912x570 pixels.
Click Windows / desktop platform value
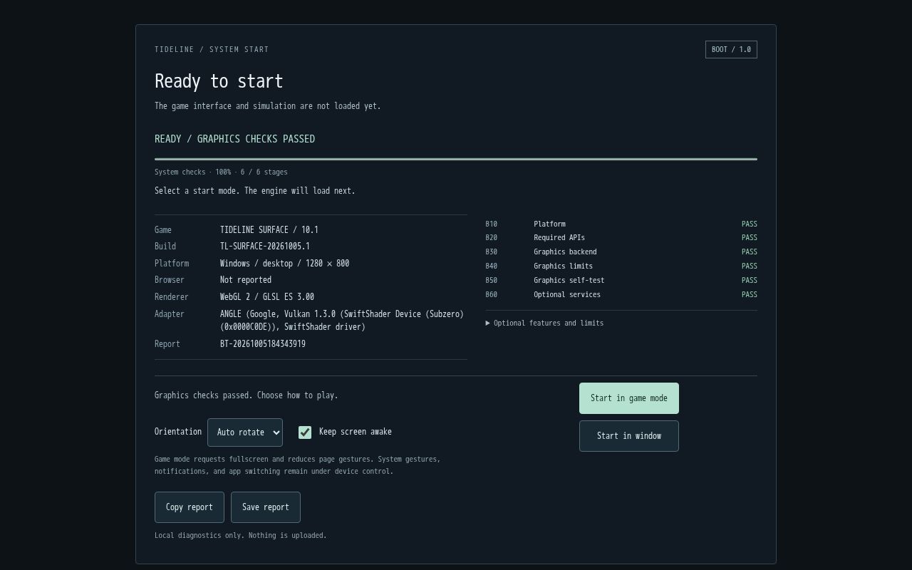284,264
